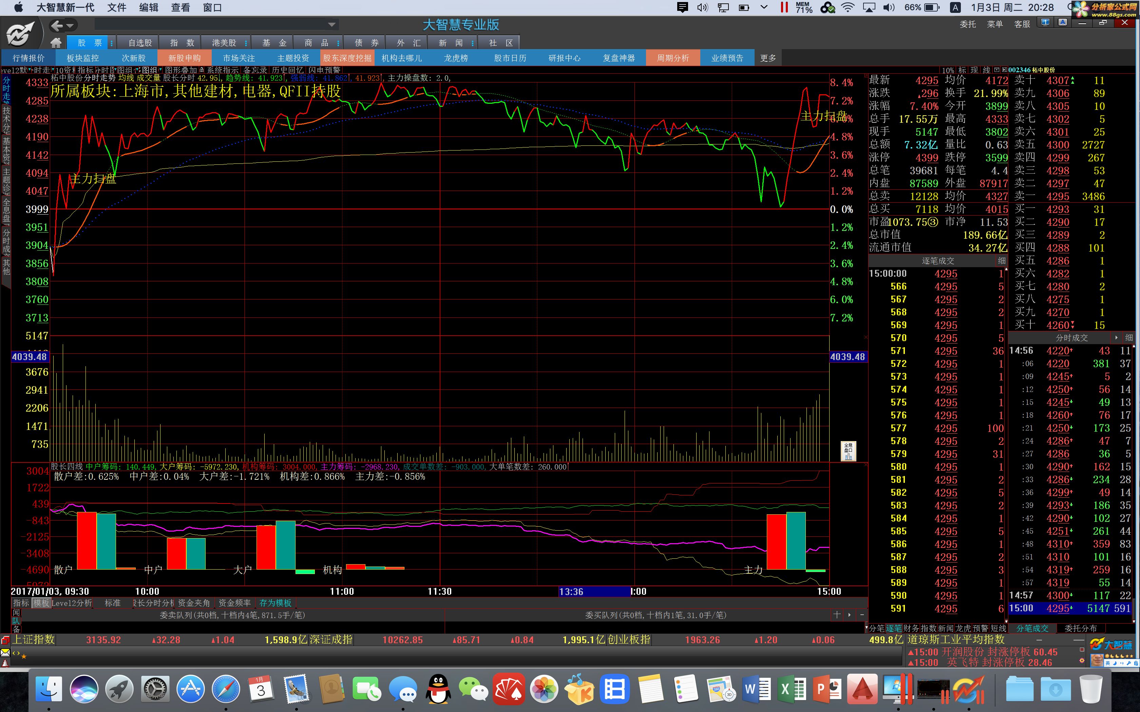Click 存为模板 to save template
This screenshot has width=1140, height=712.
[x=275, y=603]
